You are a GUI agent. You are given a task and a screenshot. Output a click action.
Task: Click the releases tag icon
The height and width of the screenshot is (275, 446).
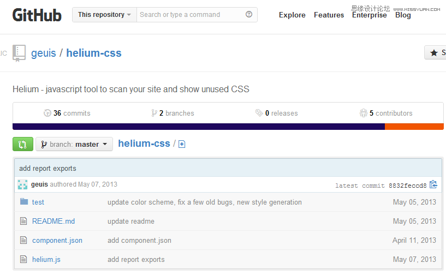pyautogui.click(x=259, y=113)
